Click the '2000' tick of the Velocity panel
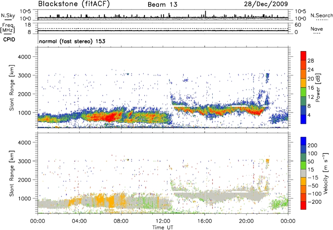Viewport: 333px width, 230px height. [x=25, y=180]
